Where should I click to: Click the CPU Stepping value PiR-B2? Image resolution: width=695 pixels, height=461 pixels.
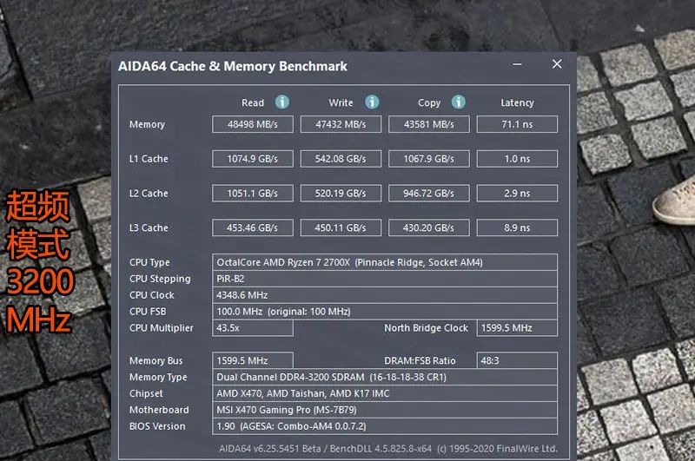click(385, 279)
